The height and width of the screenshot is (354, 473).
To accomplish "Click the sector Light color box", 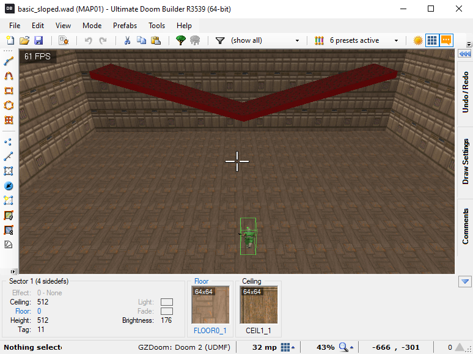I will (x=167, y=302).
